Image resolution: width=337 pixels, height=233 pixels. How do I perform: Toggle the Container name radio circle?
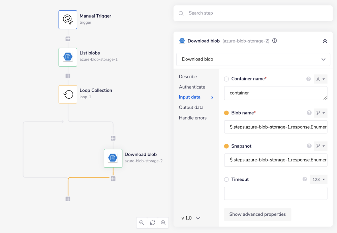click(226, 79)
